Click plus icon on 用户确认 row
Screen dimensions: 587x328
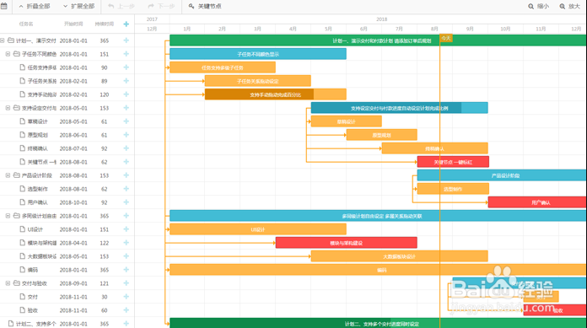(x=127, y=202)
